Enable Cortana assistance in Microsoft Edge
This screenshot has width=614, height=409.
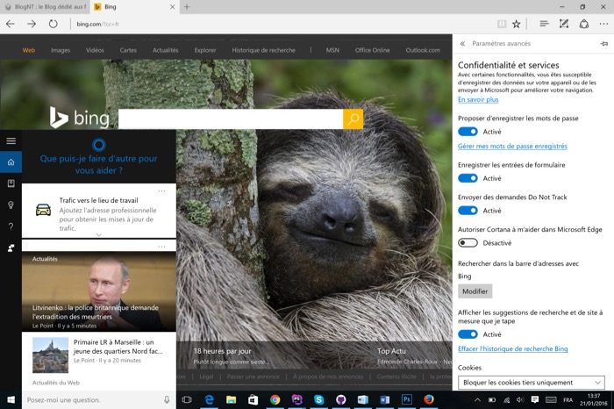[x=468, y=242]
